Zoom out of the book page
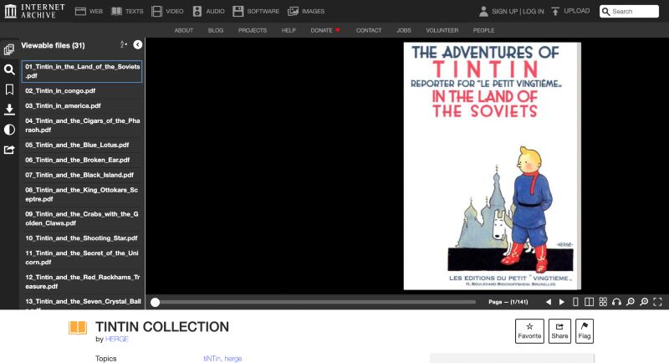The height and width of the screenshot is (363, 669). (x=631, y=302)
